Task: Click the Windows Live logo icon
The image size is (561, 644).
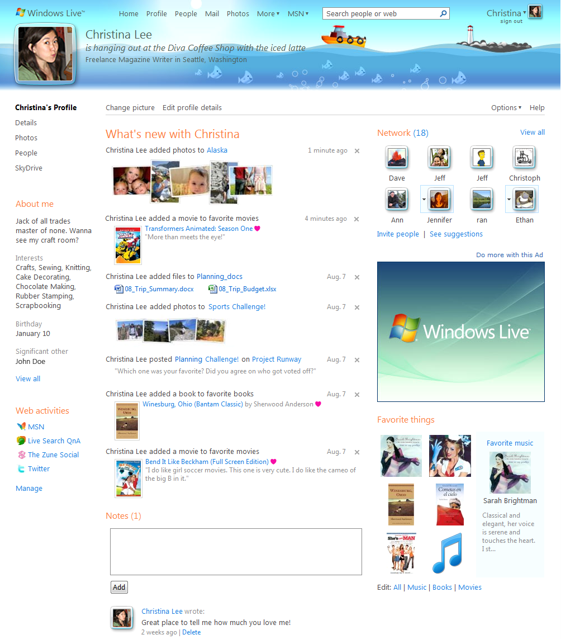Action: [21, 12]
